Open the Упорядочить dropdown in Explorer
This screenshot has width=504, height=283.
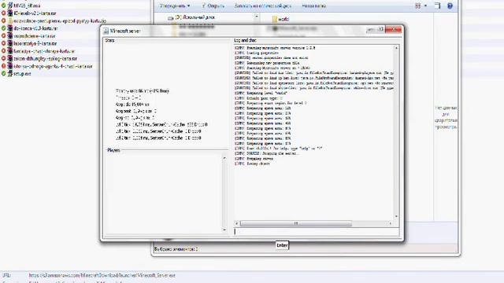(175, 6)
